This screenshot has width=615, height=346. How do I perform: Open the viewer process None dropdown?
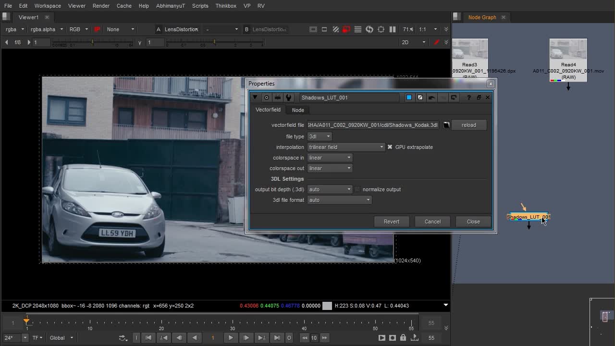(121, 29)
